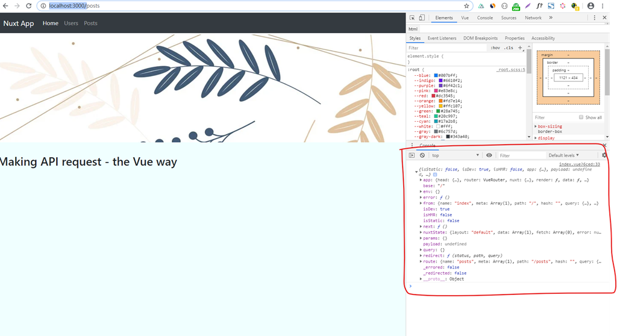This screenshot has height=336, width=617.
Task: Expand the display computed property
Action: (536, 138)
